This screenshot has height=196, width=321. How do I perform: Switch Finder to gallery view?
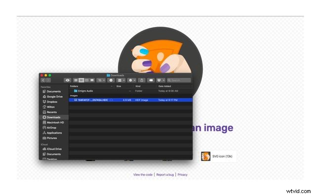pyautogui.click(x=92, y=80)
